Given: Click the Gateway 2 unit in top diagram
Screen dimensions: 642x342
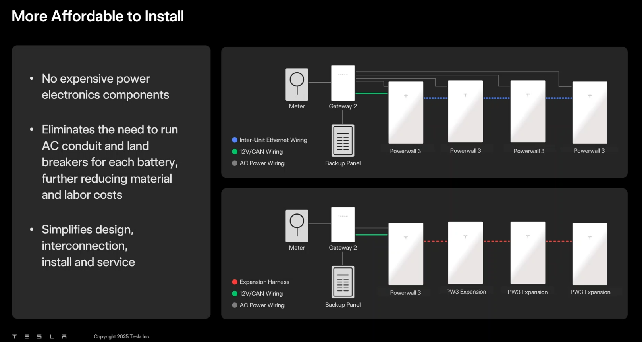Looking at the screenshot, I should pos(343,83).
